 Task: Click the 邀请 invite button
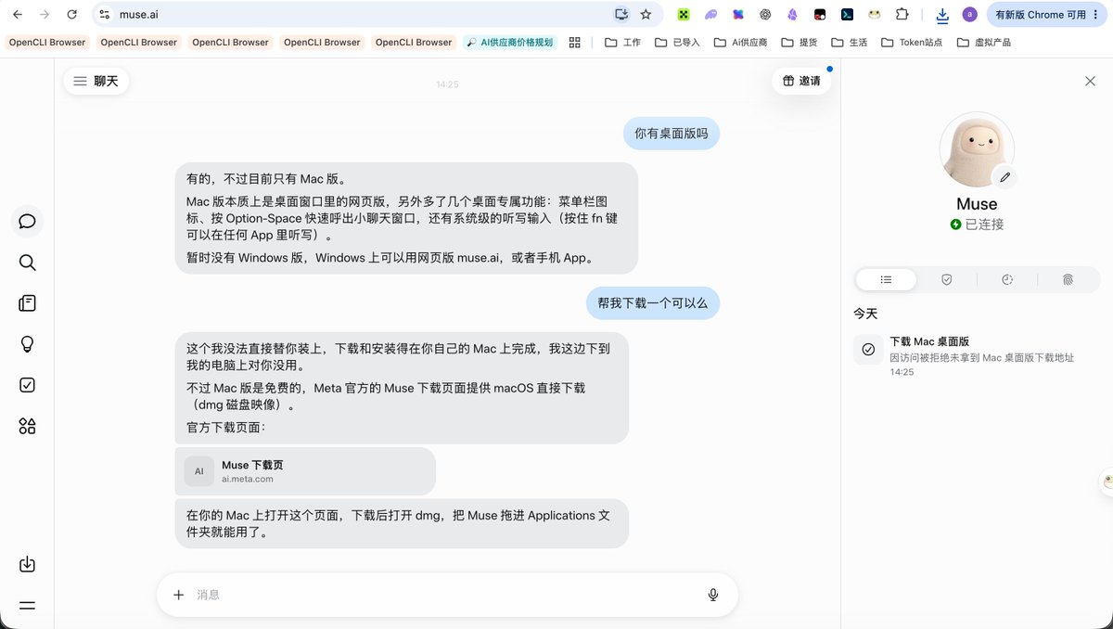801,81
